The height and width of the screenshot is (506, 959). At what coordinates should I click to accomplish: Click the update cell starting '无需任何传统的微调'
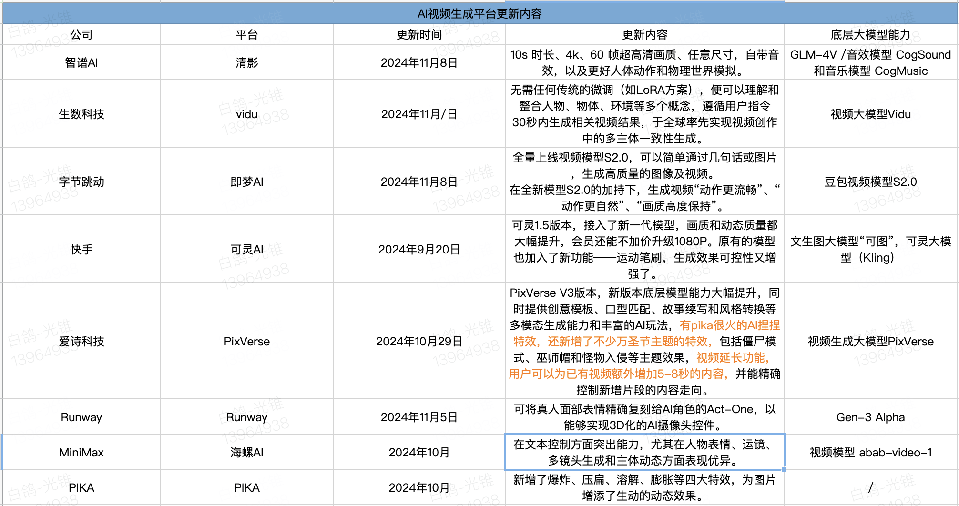click(x=645, y=114)
